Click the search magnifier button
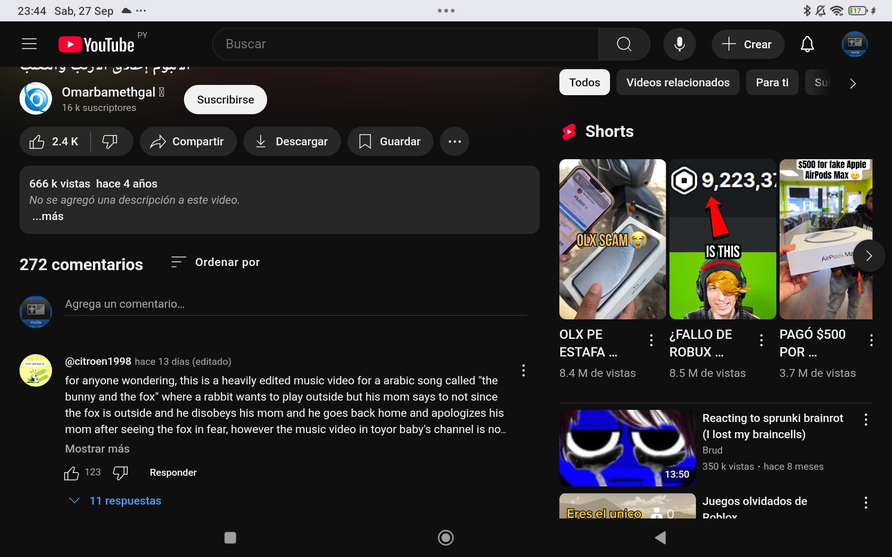Screen dimensions: 892x557 624,44
